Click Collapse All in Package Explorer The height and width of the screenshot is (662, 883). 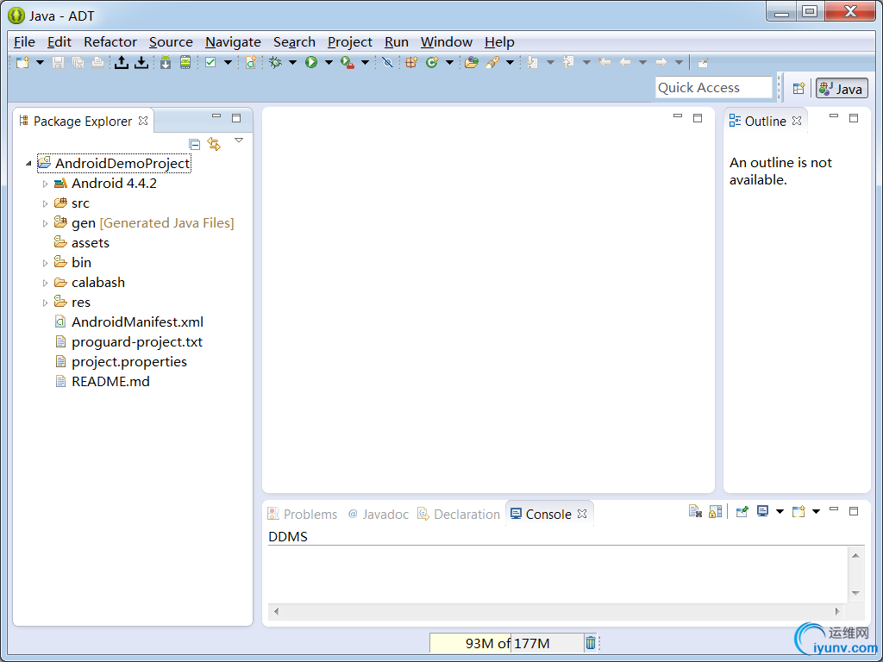pos(194,145)
